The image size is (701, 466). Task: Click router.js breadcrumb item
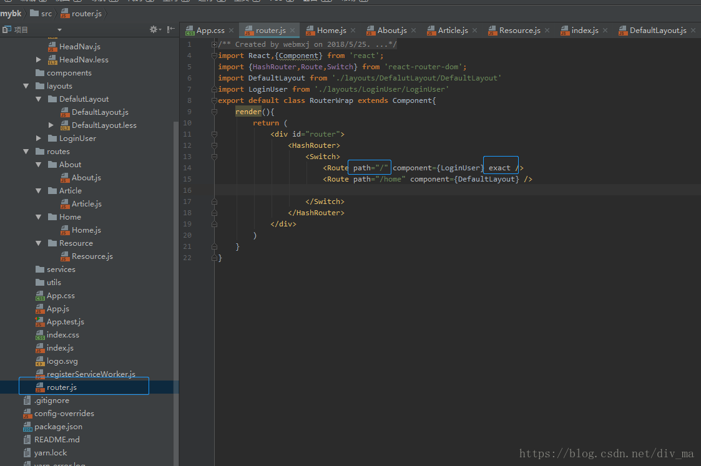(x=81, y=13)
